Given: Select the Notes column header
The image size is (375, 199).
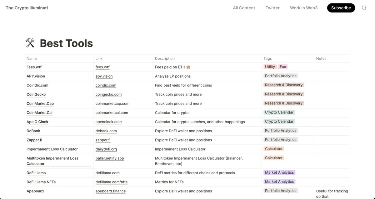Looking at the screenshot, I should point(321,58).
